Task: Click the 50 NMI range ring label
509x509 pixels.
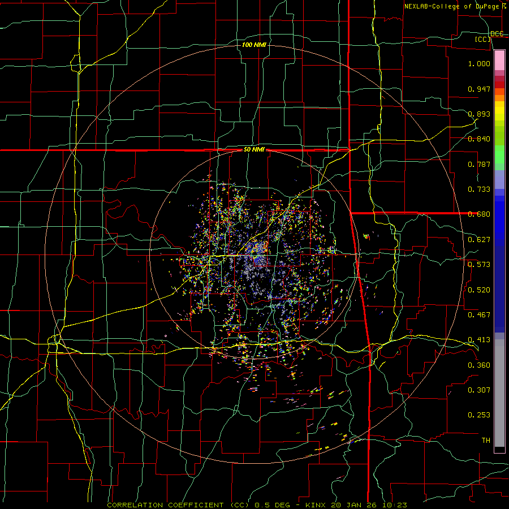Action: 254,150
